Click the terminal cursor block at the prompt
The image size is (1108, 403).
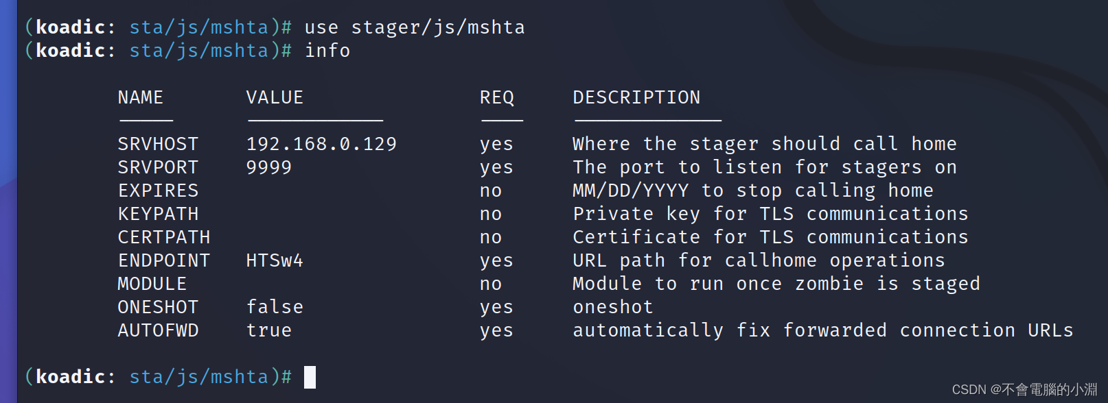click(310, 377)
